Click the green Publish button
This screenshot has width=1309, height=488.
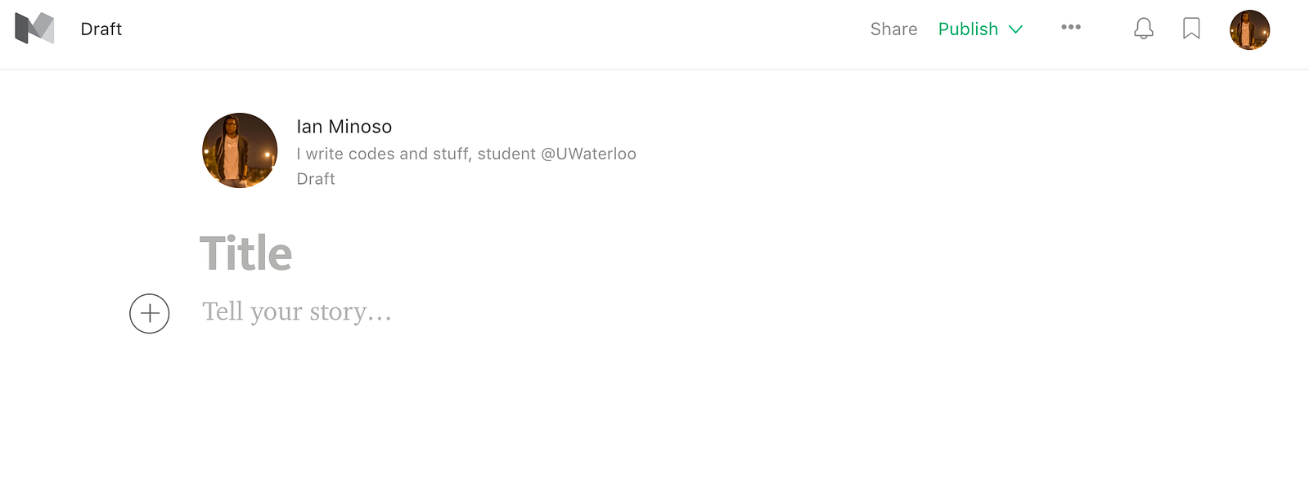pyautogui.click(x=968, y=29)
